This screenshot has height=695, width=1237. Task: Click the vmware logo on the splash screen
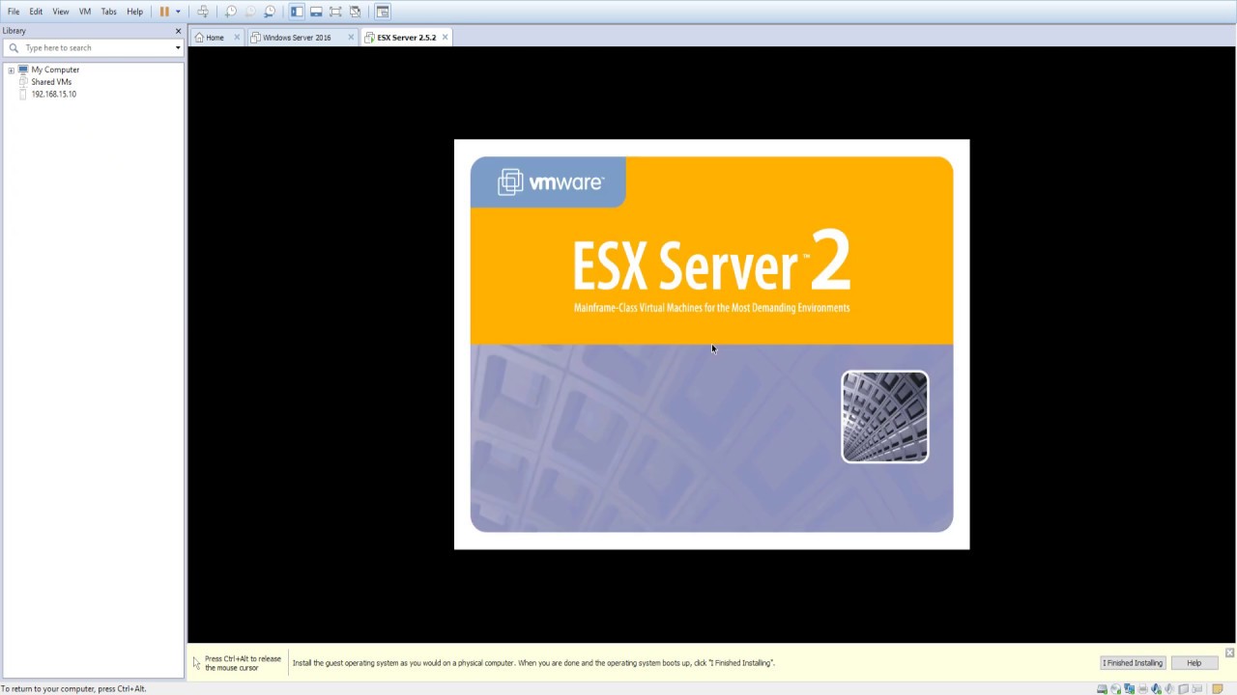pos(551,181)
